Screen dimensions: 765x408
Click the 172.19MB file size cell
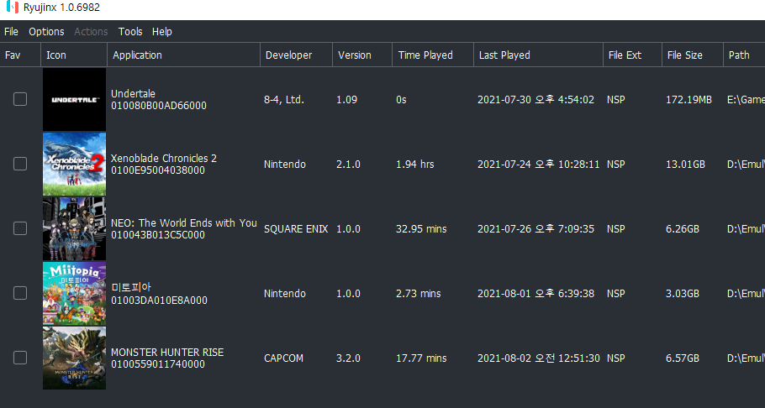coord(688,100)
